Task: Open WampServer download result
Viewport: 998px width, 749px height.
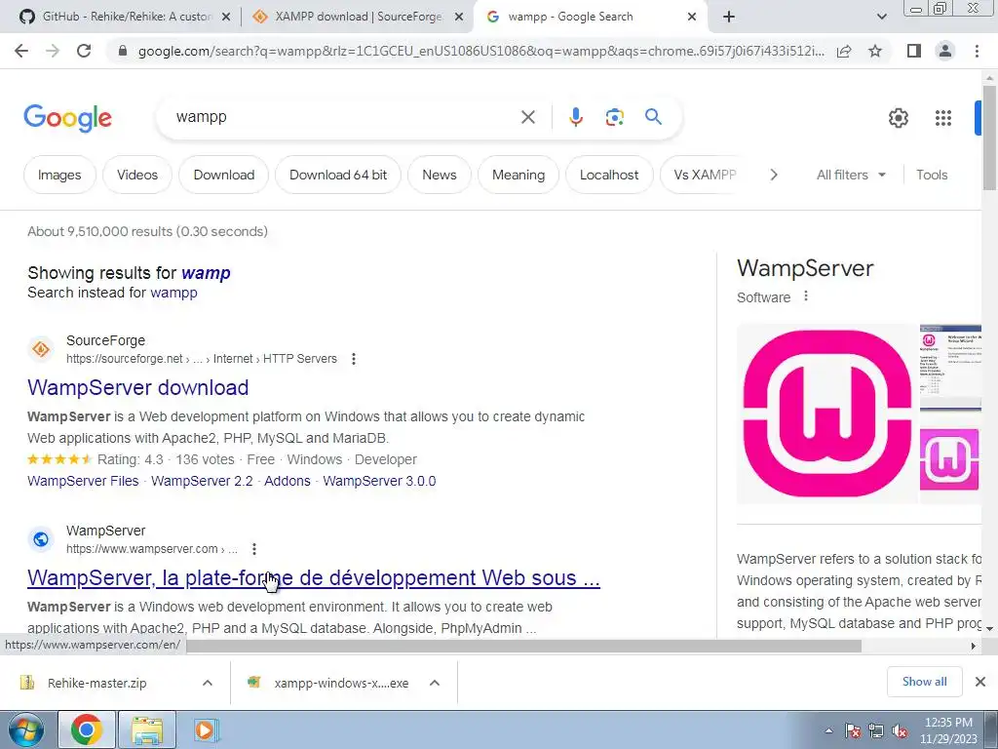Action: tap(138, 387)
